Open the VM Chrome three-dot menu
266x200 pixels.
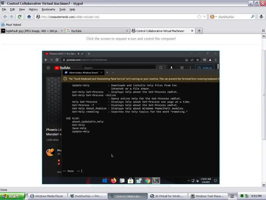click(x=216, y=60)
